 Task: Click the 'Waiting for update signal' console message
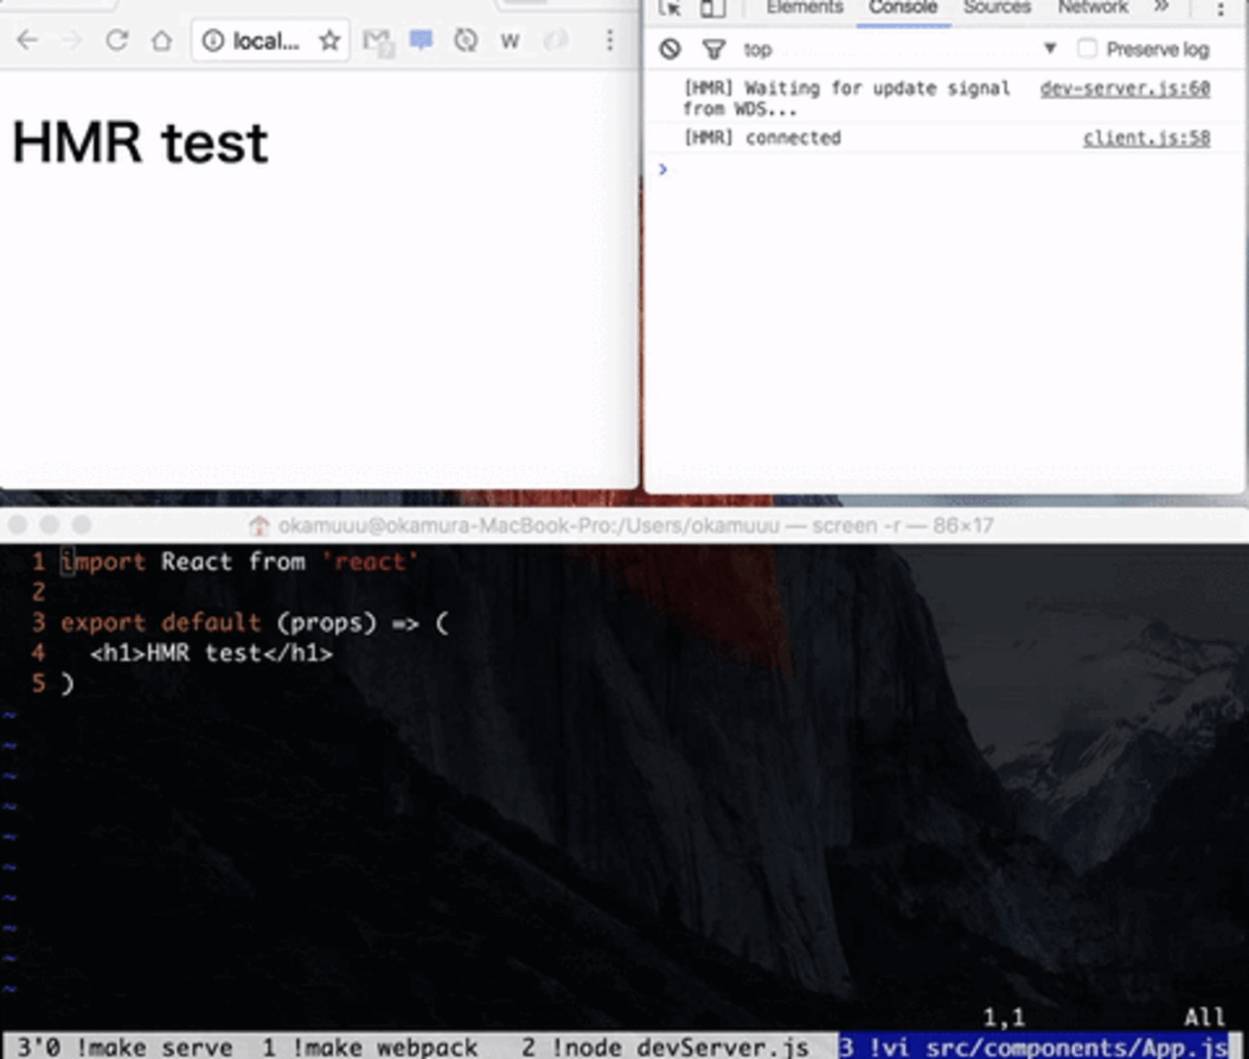[845, 98]
